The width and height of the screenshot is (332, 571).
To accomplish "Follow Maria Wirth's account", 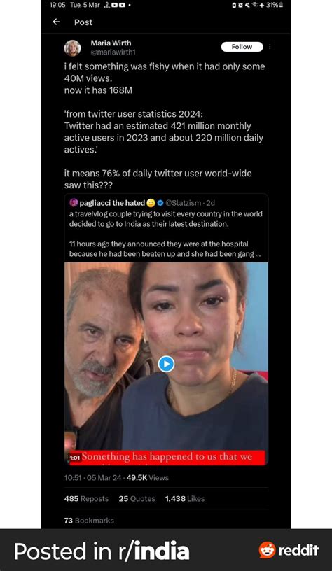I will click(x=242, y=47).
